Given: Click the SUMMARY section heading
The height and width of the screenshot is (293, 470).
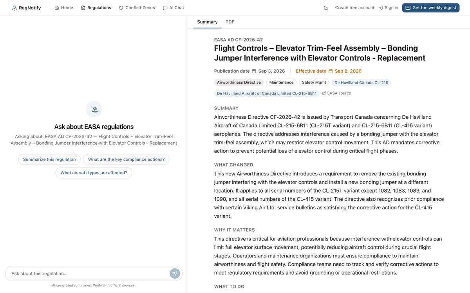Looking at the screenshot, I should (226, 108).
